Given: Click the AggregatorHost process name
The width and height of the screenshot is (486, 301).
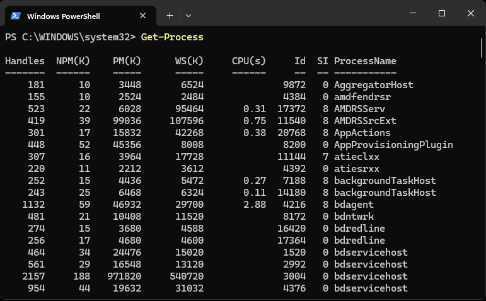Looking at the screenshot, I should click(x=374, y=85).
